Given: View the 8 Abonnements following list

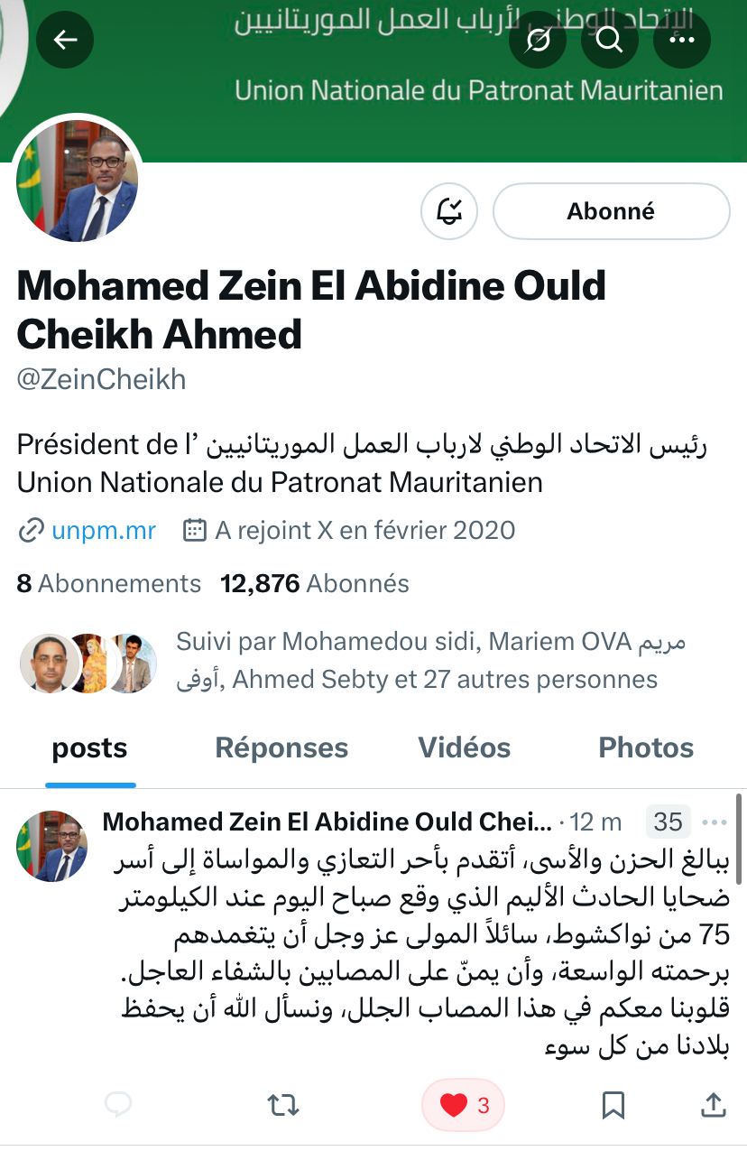Looking at the screenshot, I should 109,584.
